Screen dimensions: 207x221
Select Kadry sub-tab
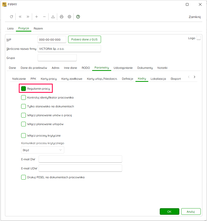pyautogui.click(x=142, y=79)
